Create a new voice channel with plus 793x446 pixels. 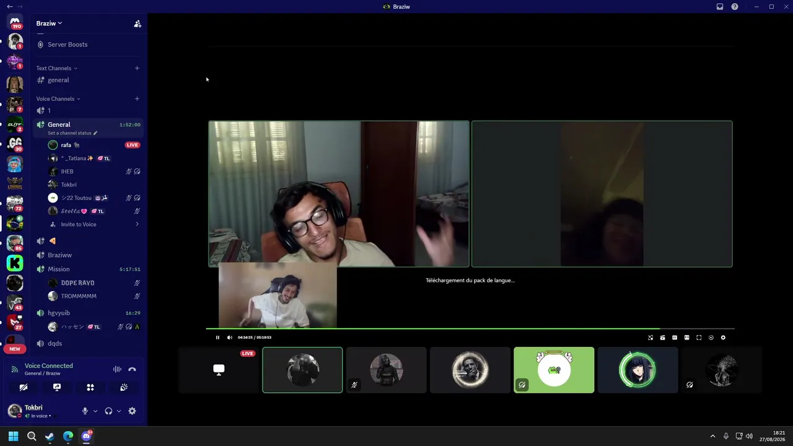point(137,98)
